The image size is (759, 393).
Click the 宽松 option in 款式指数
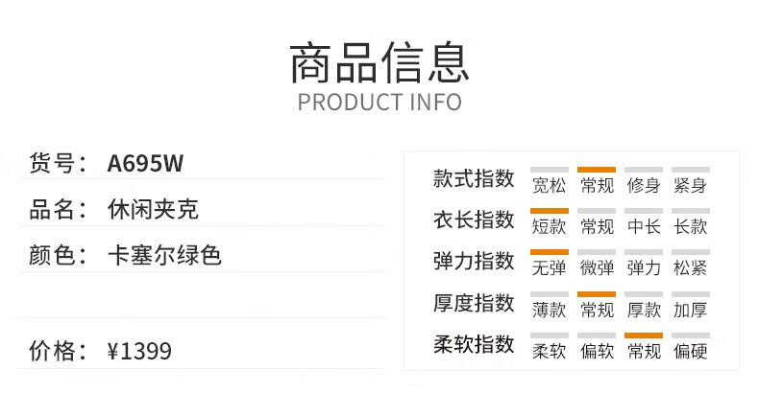[549, 185]
